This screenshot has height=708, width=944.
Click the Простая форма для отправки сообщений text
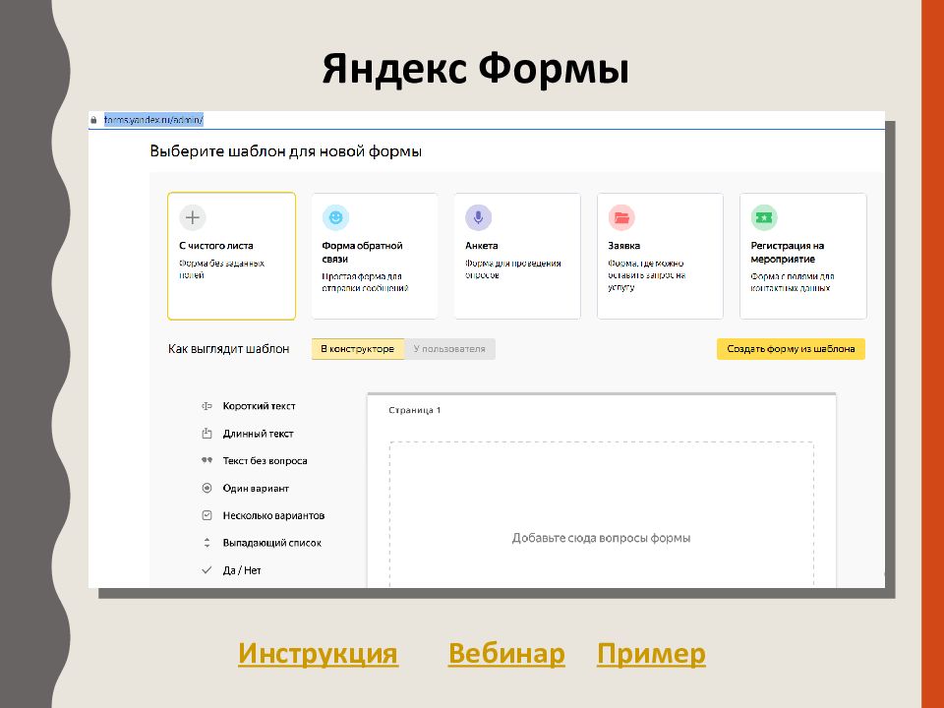[365, 282]
